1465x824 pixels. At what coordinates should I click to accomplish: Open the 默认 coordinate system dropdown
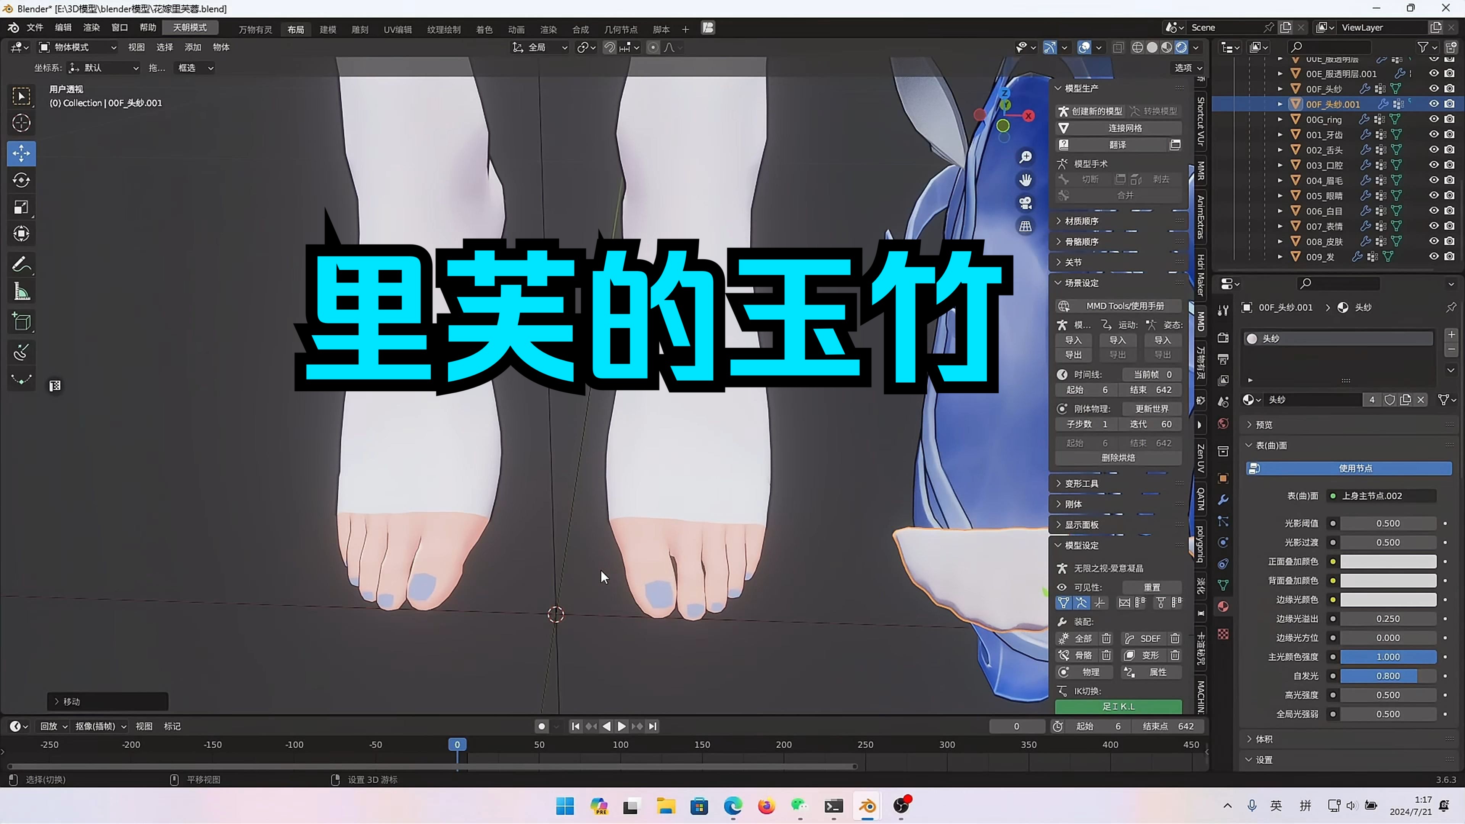coord(104,68)
